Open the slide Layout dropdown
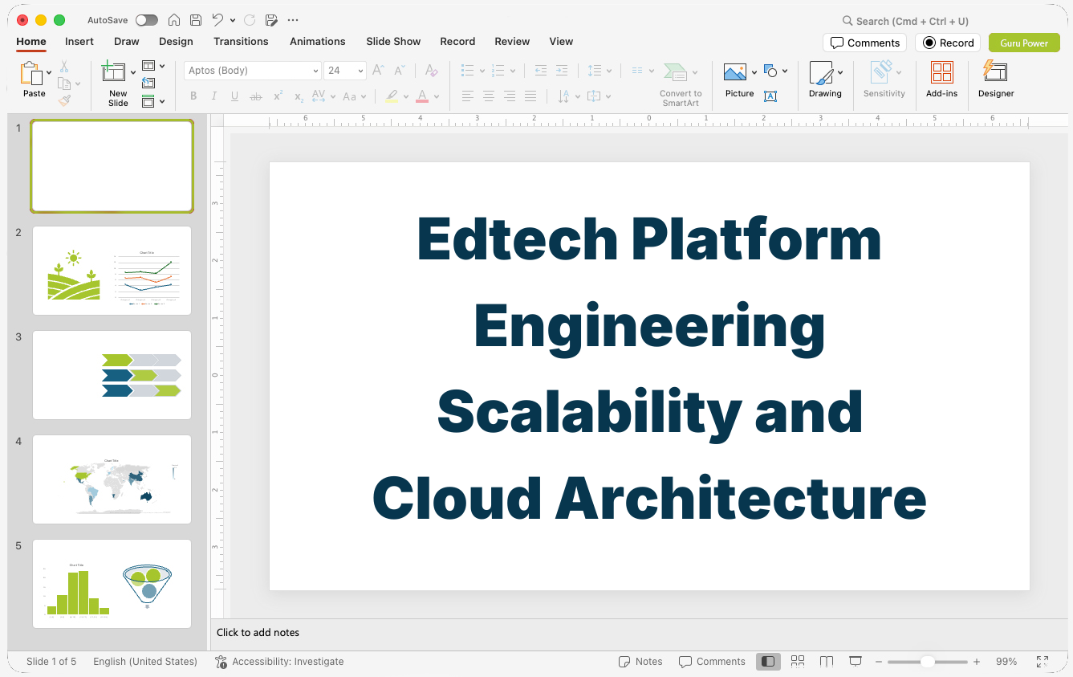This screenshot has height=677, width=1073. pyautogui.click(x=153, y=66)
